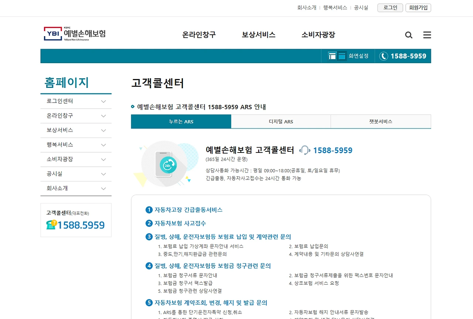Expand the 온라인창구 sidebar section
This screenshot has width=473, height=319.
click(76, 116)
